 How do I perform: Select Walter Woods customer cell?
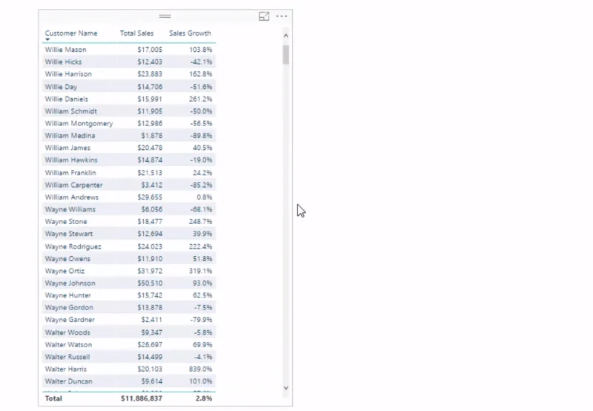click(x=67, y=332)
